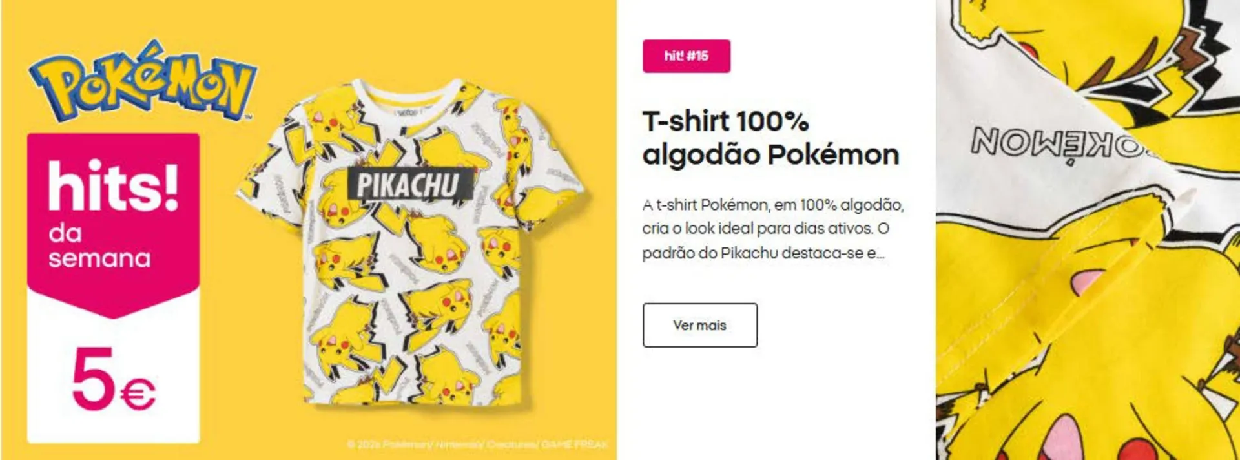This screenshot has height=460, width=1240.
Task: Select the black PIKACHU label on shirt
Action: coord(410,185)
